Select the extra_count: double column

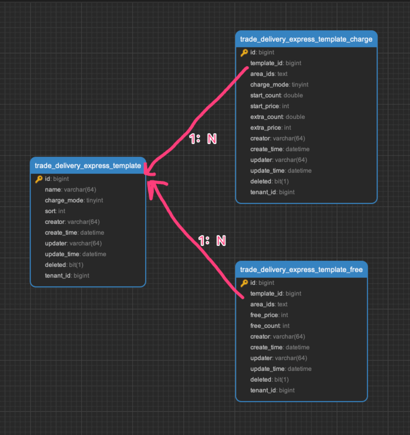277,117
